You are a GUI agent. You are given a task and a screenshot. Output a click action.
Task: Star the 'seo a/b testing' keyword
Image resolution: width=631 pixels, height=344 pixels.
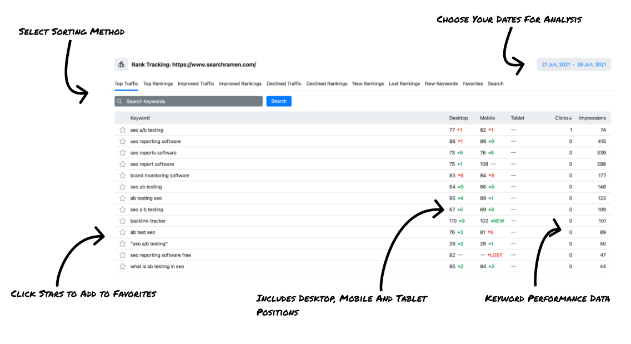(x=122, y=130)
